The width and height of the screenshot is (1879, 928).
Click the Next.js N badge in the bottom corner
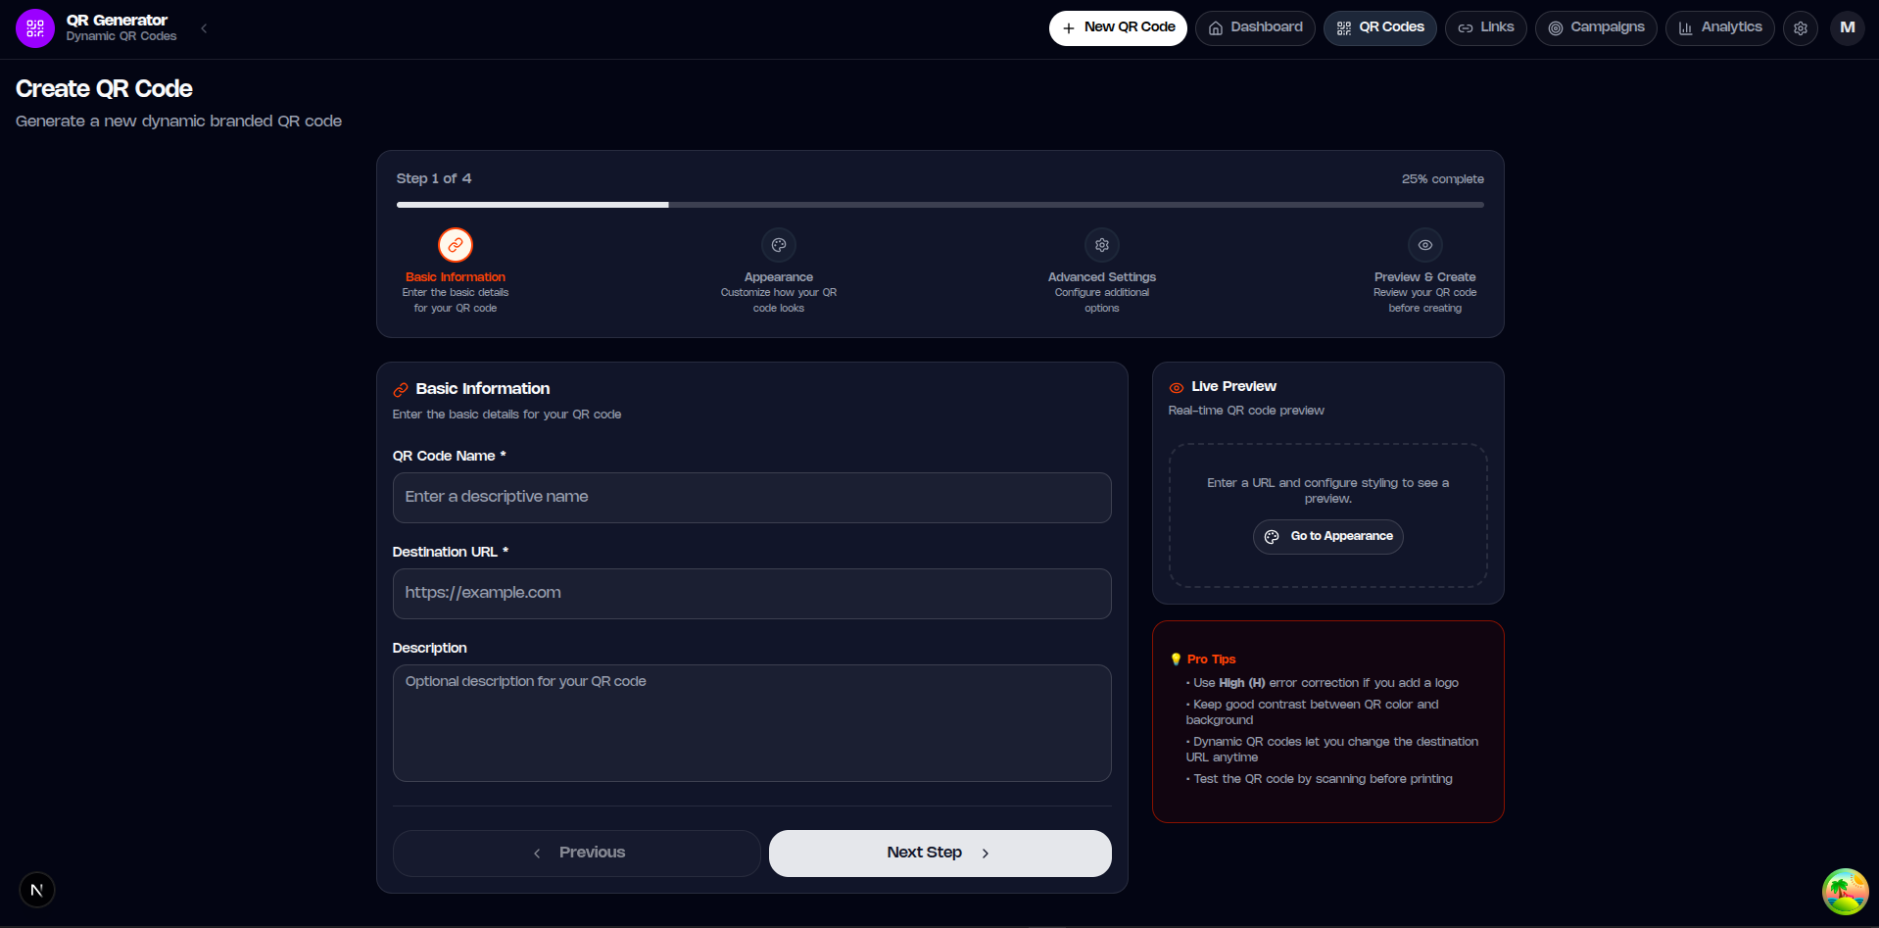(x=37, y=890)
